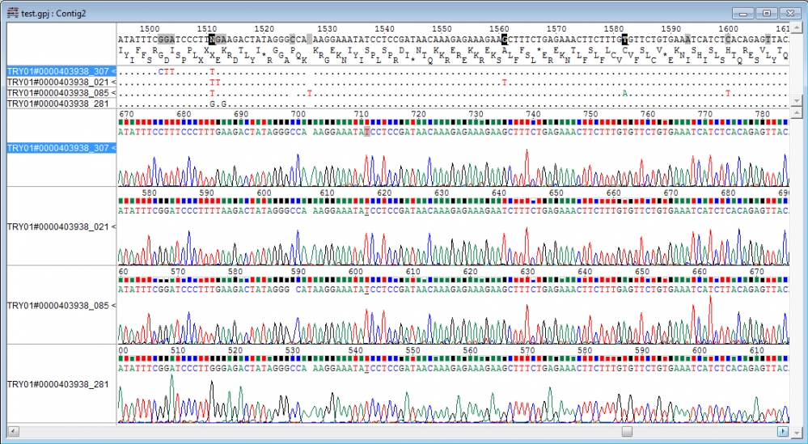
Task: Click the highlighted G base at position 1561
Action: coord(505,40)
